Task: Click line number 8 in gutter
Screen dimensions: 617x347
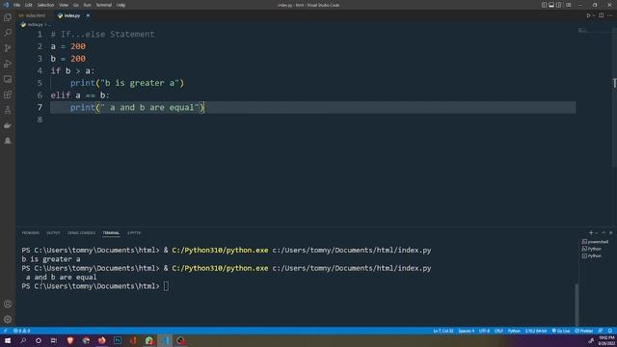Action: point(40,120)
